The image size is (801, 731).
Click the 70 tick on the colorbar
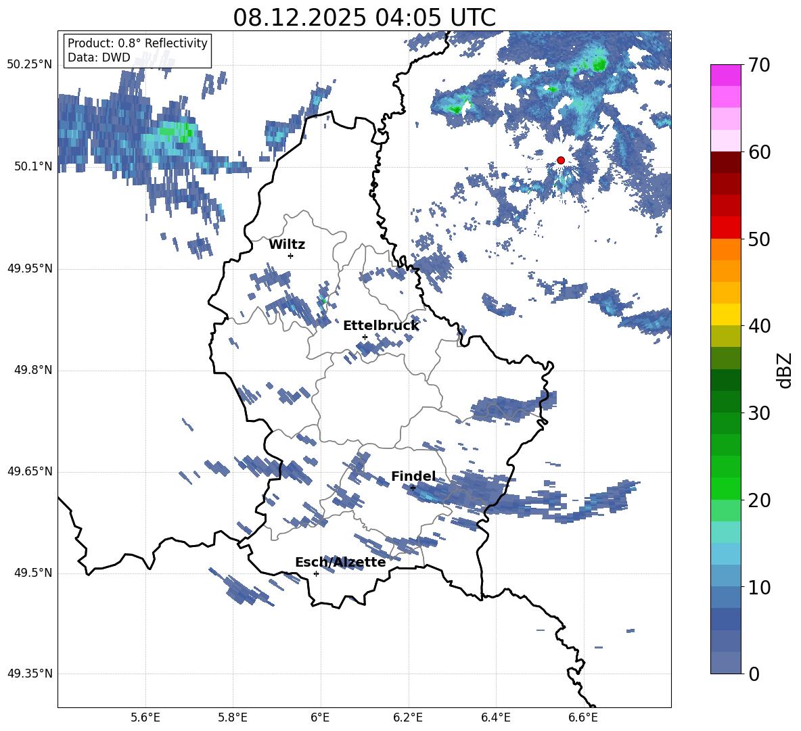(x=759, y=65)
